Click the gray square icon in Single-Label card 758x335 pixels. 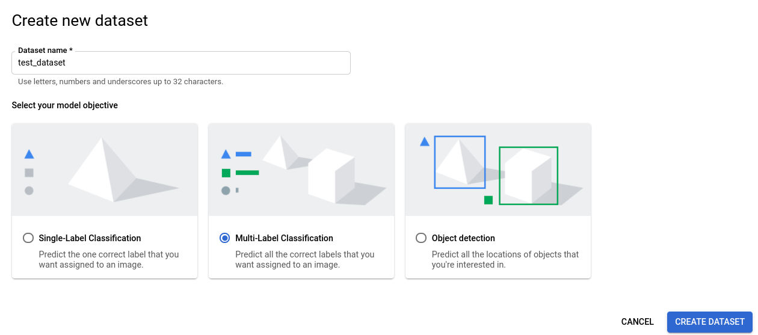29,173
